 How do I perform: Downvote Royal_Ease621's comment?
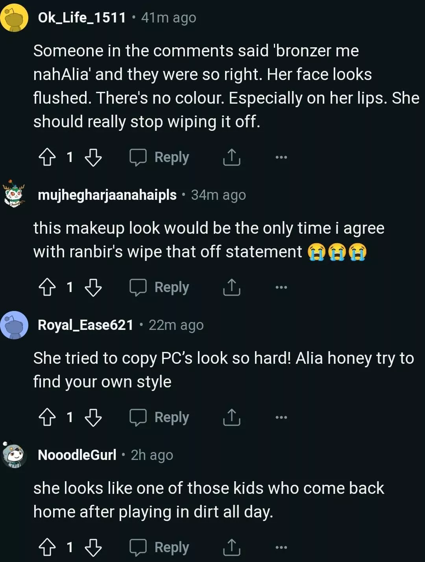coord(93,417)
